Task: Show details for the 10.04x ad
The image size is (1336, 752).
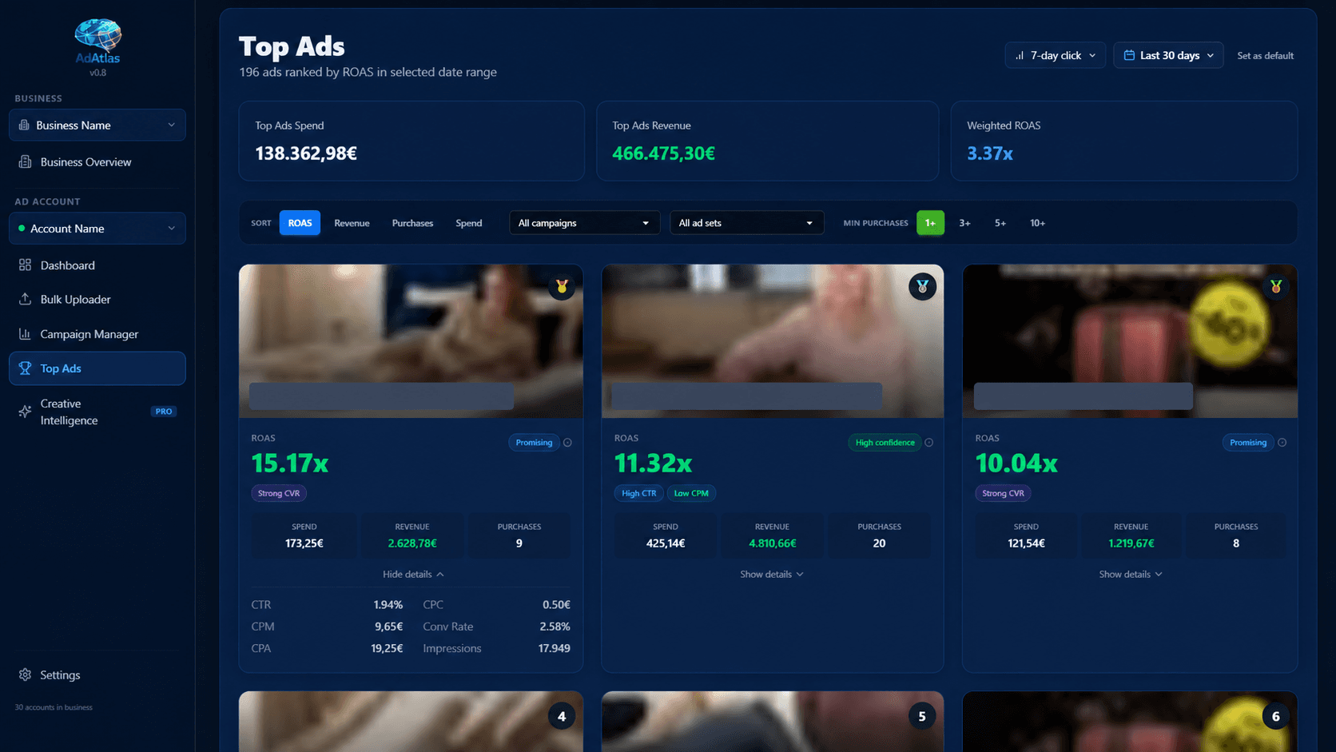Action: 1130,575
